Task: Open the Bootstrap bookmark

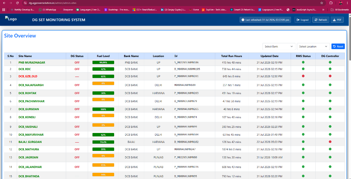Action: [117, 10]
